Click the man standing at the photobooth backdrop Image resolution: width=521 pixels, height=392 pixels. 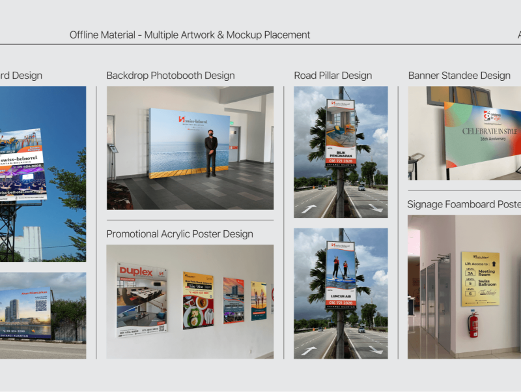pyautogui.click(x=210, y=153)
